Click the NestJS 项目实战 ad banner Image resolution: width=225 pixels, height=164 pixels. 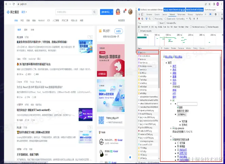pos(111,60)
